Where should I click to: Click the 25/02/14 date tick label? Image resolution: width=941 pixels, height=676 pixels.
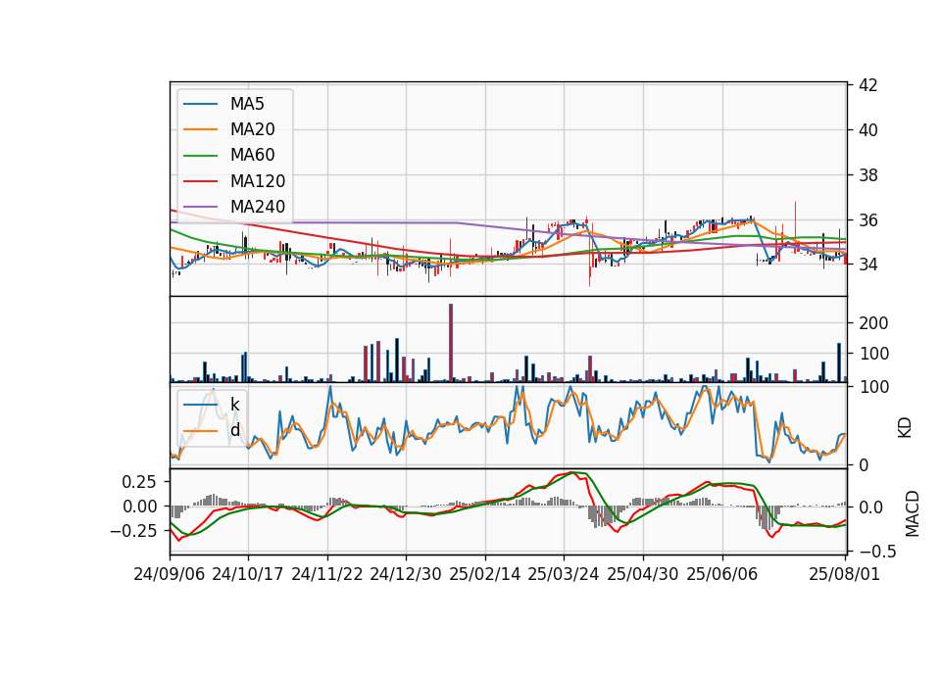(x=485, y=574)
